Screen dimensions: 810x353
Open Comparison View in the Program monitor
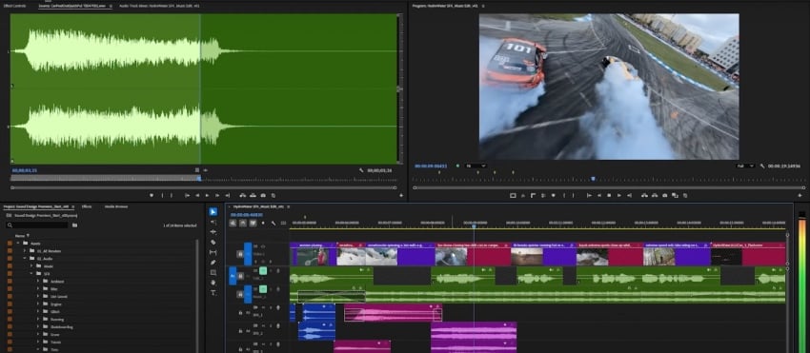(x=675, y=196)
